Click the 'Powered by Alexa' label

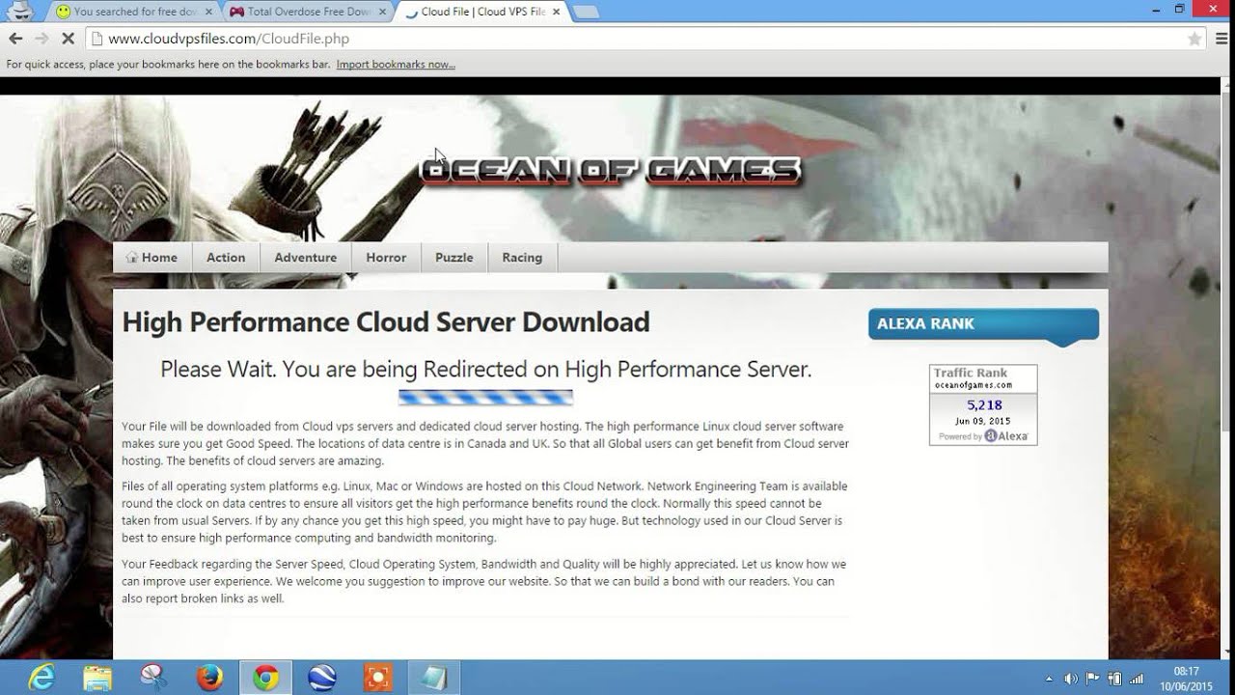[x=983, y=436]
